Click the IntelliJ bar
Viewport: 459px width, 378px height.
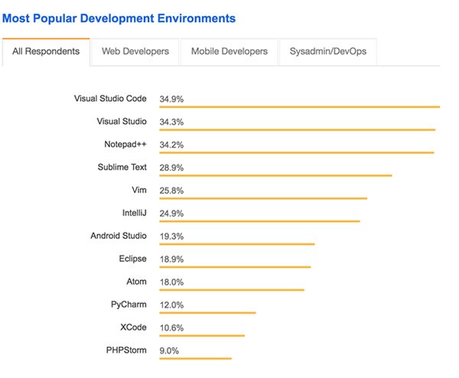259,221
